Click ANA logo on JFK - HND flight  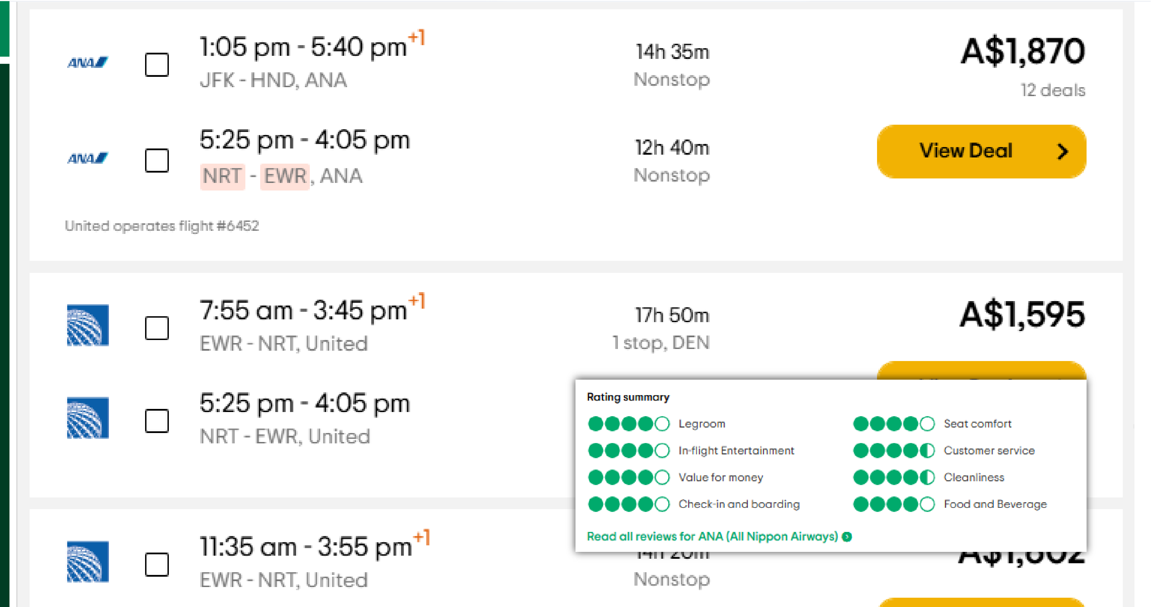pyautogui.click(x=88, y=63)
